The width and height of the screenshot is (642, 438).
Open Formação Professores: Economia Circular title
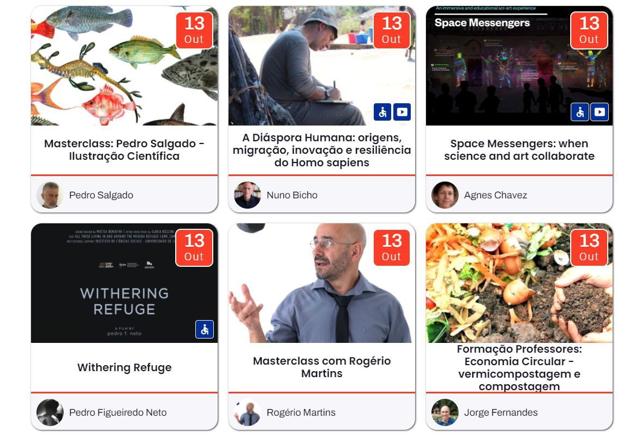[519, 367]
